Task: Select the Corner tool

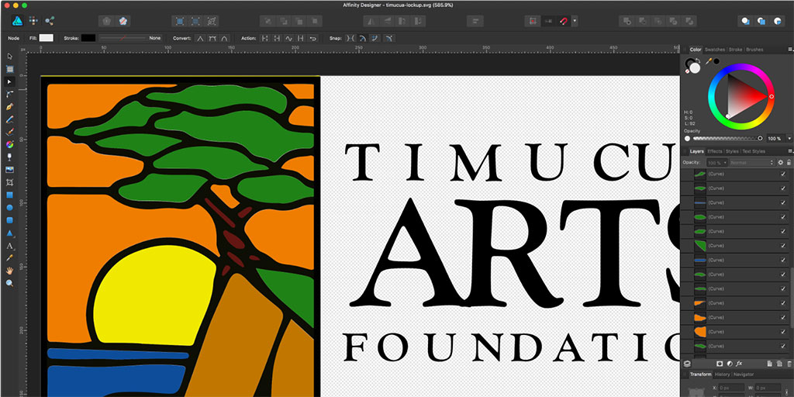Action: pyautogui.click(x=9, y=94)
